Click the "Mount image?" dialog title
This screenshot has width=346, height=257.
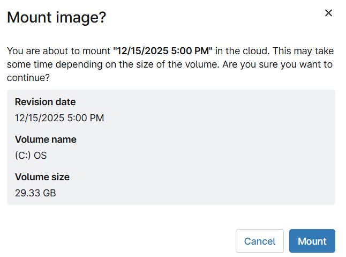[56, 17]
